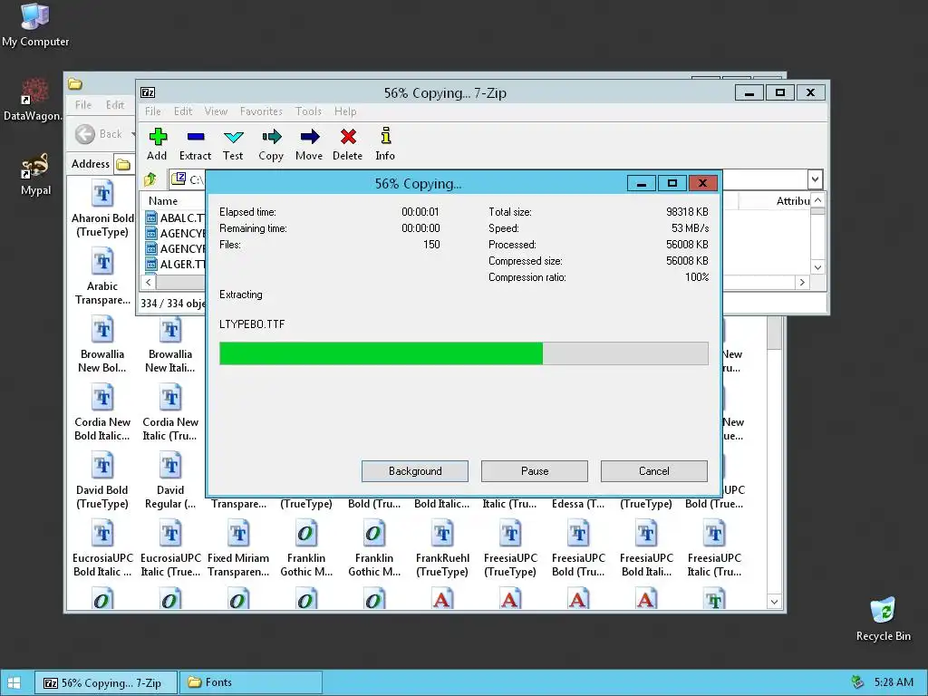This screenshot has width=928, height=696.
Task: Click the Extract toolbar icon
Action: 196,144
